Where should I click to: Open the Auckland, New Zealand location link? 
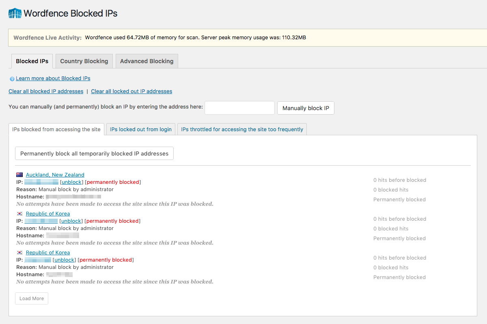tap(55, 175)
